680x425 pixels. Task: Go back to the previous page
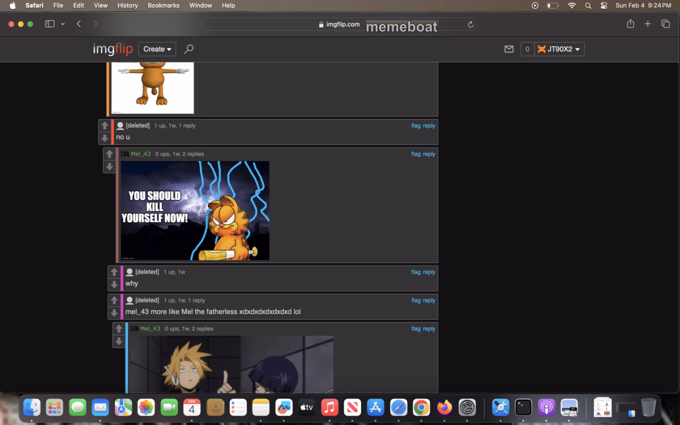tap(79, 24)
